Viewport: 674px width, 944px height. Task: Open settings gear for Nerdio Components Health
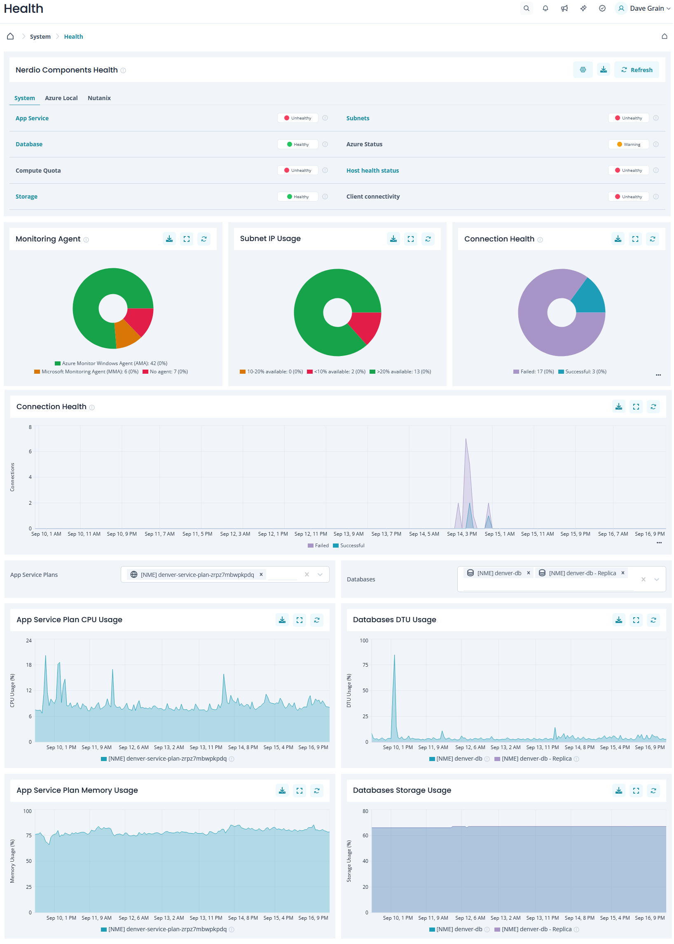(x=583, y=70)
